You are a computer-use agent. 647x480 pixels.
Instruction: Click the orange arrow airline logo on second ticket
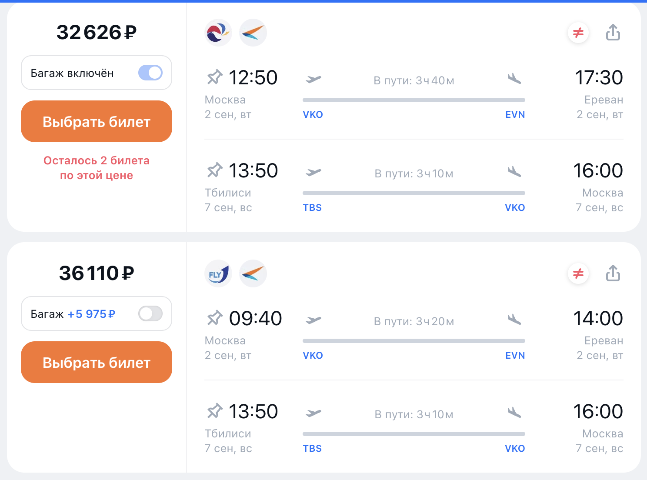pos(253,273)
